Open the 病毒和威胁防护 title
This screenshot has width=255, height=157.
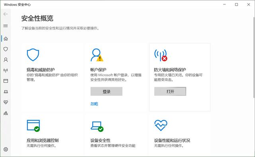[x=41, y=70]
